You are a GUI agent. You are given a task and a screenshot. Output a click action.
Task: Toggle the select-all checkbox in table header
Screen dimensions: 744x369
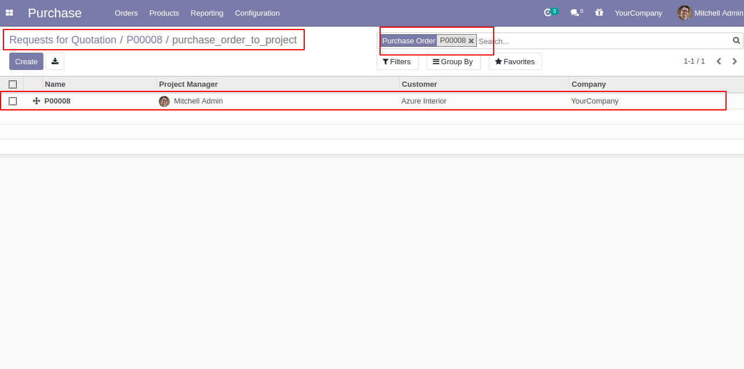(x=13, y=84)
